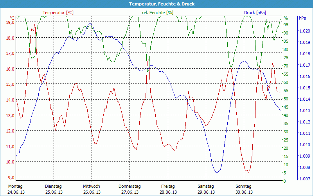Click green humidity tick label "50"
This screenshot has width=313, height=196.
(x=286, y=99)
